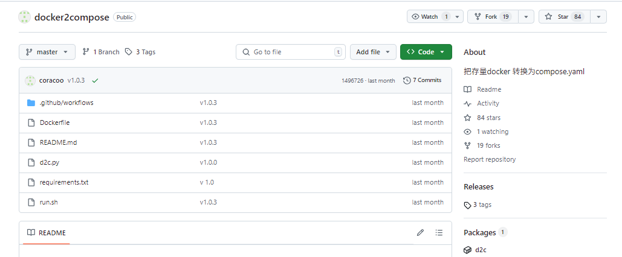View the 7 Commits history
622x257 pixels.
click(x=422, y=80)
